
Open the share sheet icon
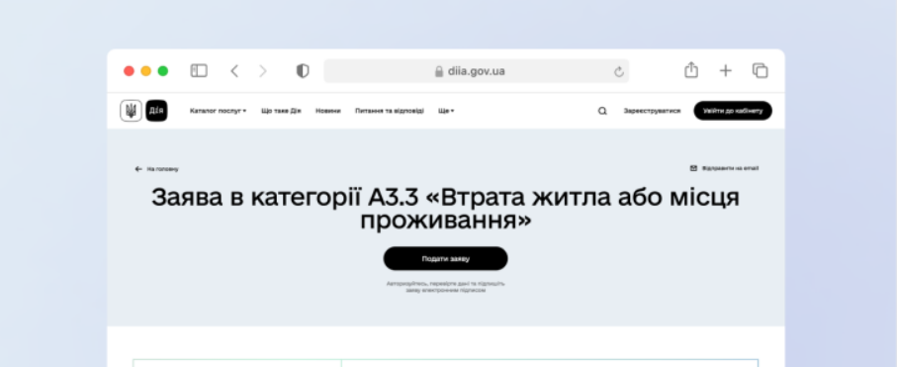click(691, 70)
